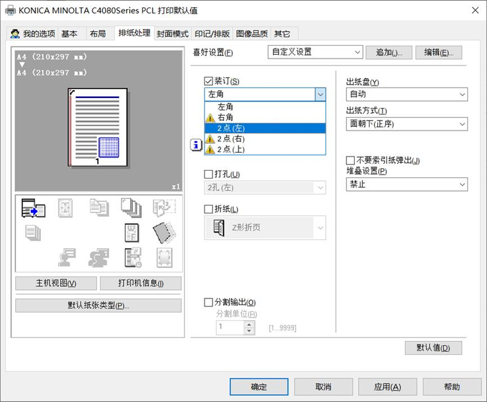Click the 打印机信息(I) button
Viewport: 487px width, 402px height.
pyautogui.click(x=140, y=283)
